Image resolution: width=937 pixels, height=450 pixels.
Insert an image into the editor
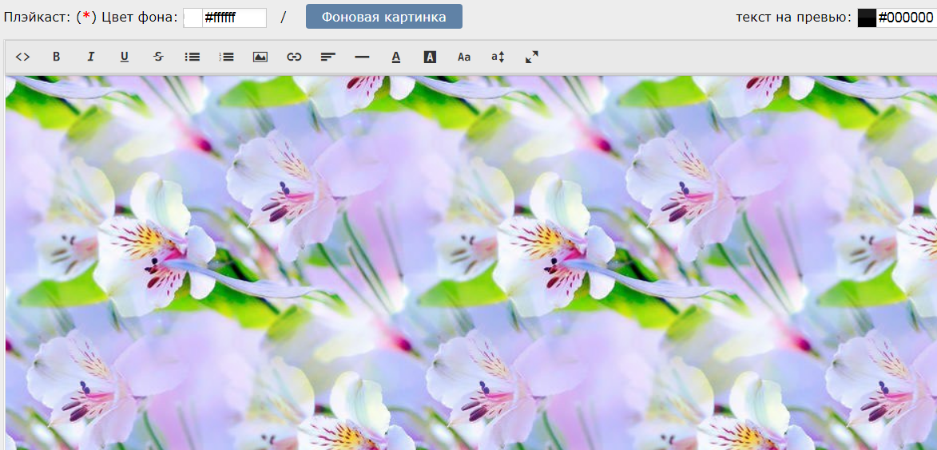260,57
